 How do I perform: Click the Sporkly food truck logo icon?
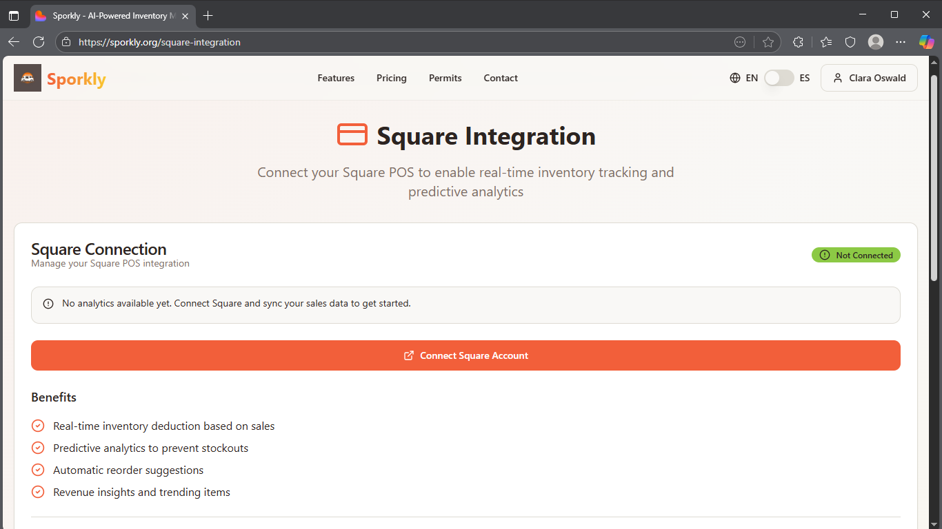click(28, 78)
